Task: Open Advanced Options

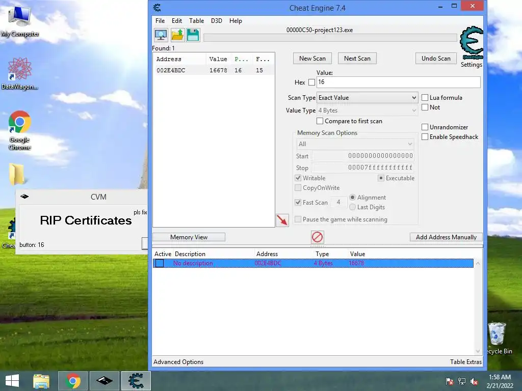Action: tap(178, 362)
